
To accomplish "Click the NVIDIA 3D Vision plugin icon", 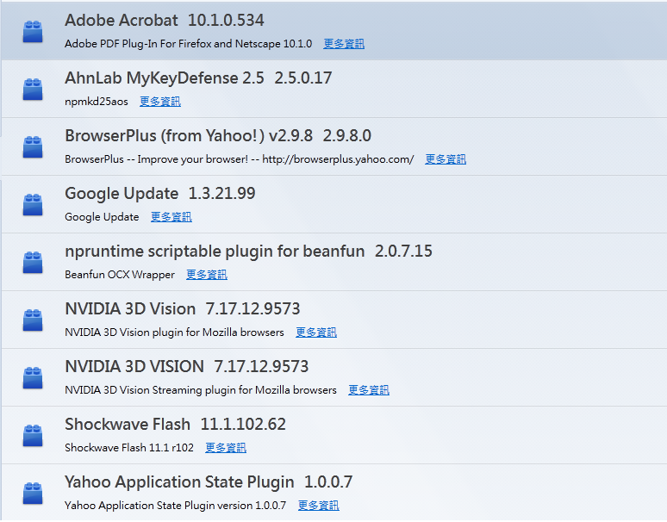I will (33, 320).
